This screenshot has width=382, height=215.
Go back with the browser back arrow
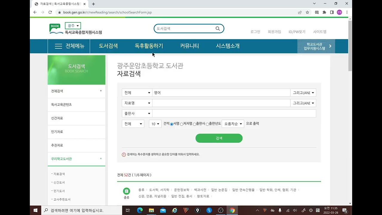click(35, 12)
